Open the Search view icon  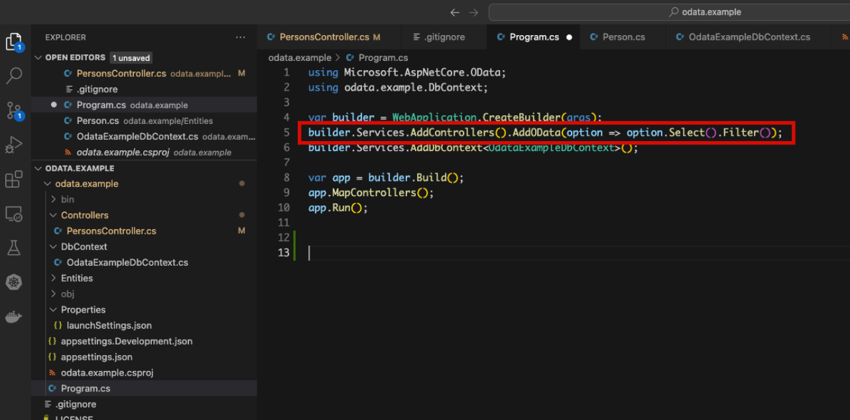coord(14,76)
